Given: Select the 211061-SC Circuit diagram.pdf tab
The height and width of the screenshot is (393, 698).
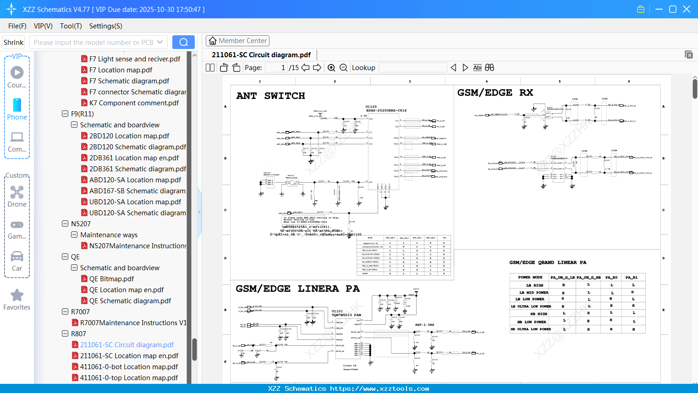Looking at the screenshot, I should [261, 55].
